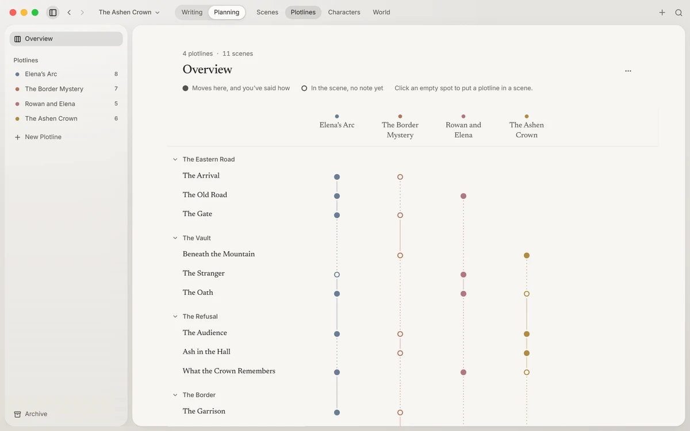Open The Audience scene

[205, 333]
